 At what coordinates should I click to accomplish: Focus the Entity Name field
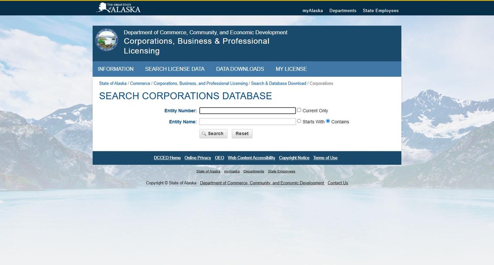coord(247,122)
